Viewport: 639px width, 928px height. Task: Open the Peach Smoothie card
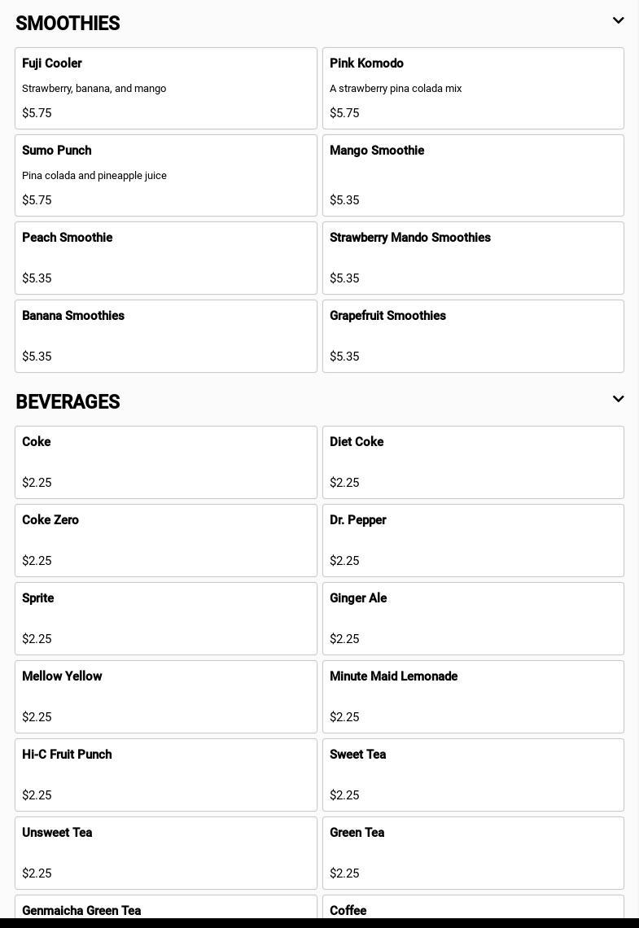pyautogui.click(x=165, y=257)
